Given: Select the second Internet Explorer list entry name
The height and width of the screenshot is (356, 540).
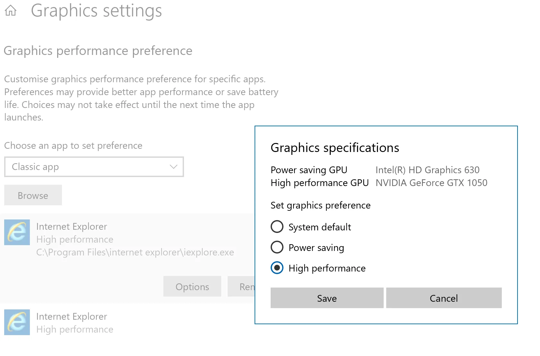Looking at the screenshot, I should click(72, 316).
